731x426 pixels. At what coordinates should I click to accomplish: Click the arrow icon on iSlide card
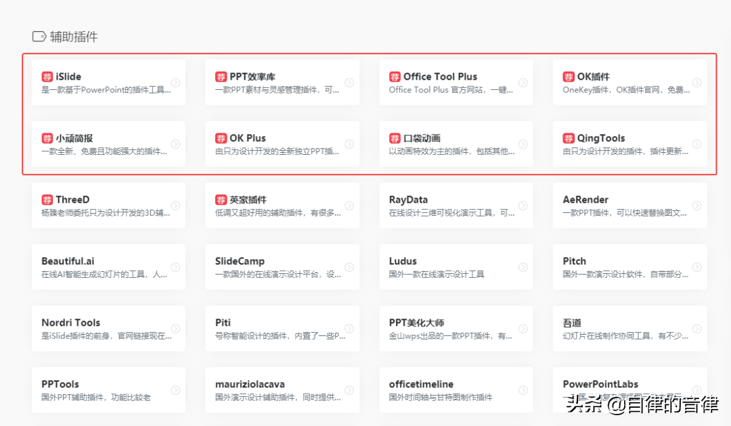coord(175,82)
